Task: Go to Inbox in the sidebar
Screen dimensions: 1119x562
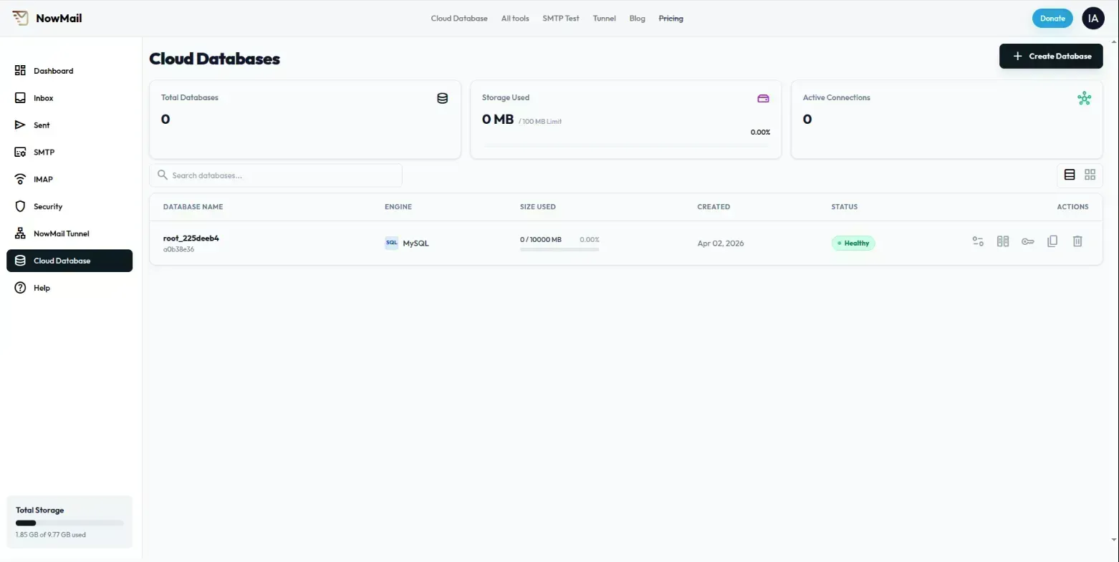Action: point(43,98)
